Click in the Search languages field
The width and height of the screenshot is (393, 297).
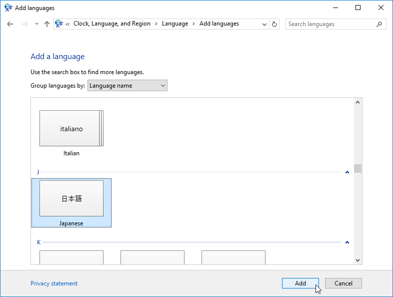click(330, 24)
